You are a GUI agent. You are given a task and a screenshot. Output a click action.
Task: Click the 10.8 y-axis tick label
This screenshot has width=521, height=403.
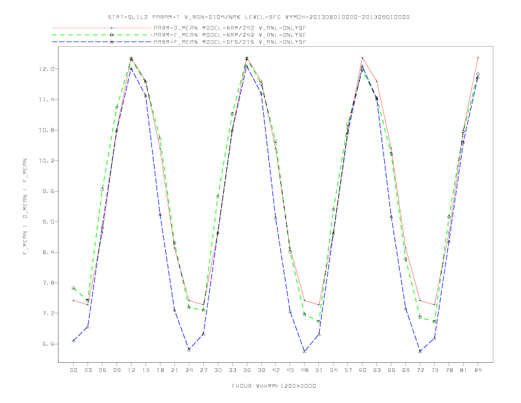[x=47, y=130]
